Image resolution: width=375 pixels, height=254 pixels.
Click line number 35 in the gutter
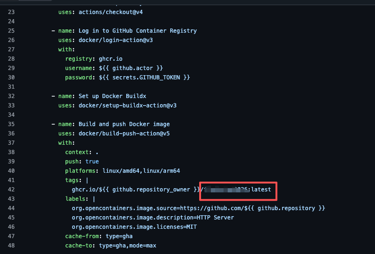(x=12, y=124)
